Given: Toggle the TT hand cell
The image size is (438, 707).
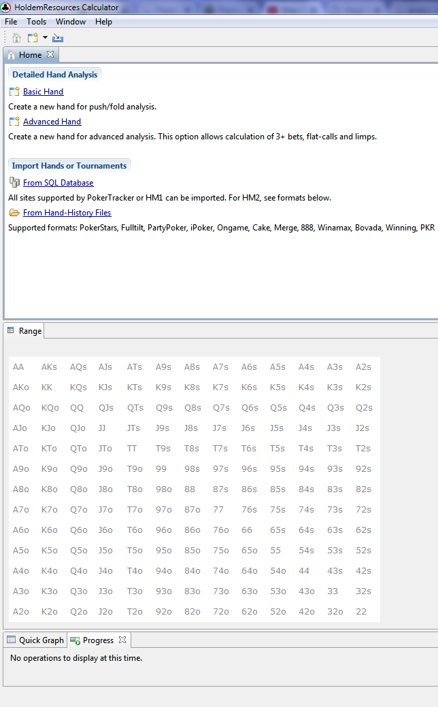Looking at the screenshot, I should [132, 449].
